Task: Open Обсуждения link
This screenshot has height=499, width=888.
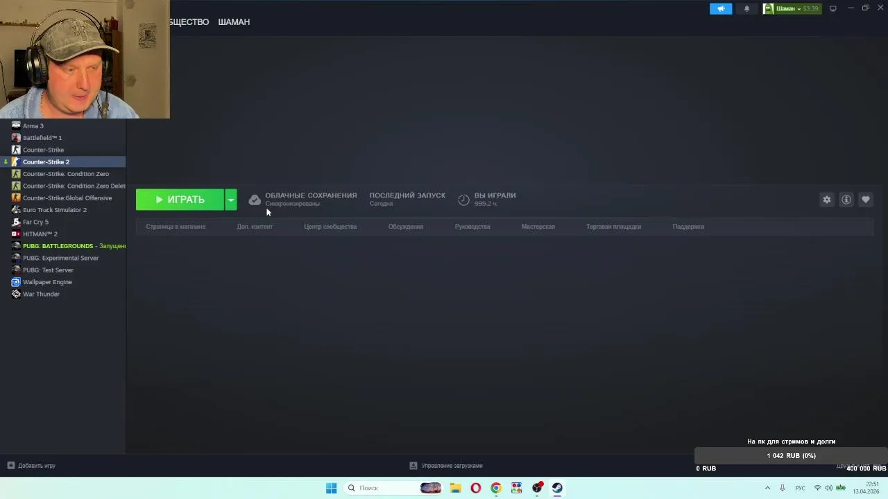Action: pyautogui.click(x=406, y=227)
